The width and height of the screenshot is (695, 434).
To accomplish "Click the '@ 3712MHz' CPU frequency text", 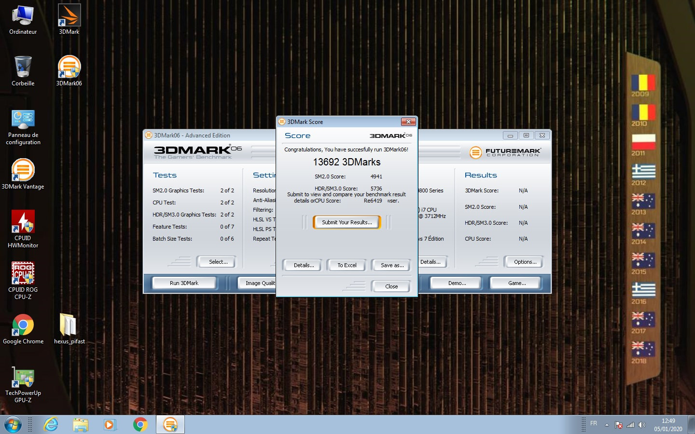I will pyautogui.click(x=432, y=216).
